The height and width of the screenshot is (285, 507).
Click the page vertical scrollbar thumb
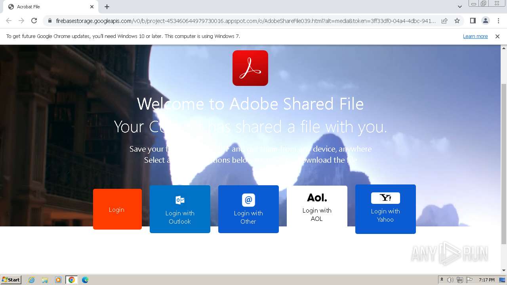504,163
